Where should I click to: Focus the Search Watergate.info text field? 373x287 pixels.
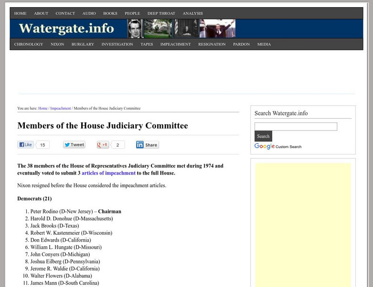pos(296,126)
